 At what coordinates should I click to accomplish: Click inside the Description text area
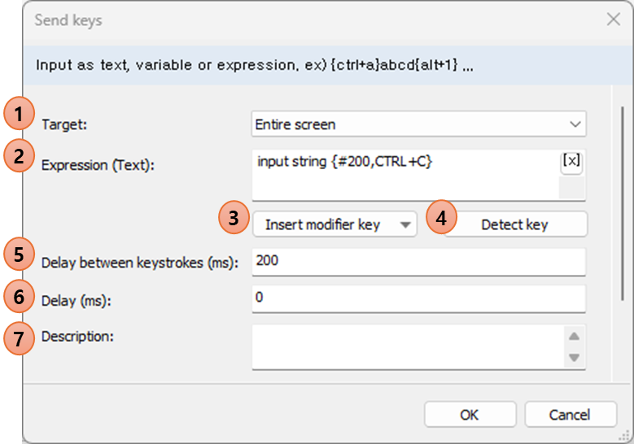coord(409,346)
